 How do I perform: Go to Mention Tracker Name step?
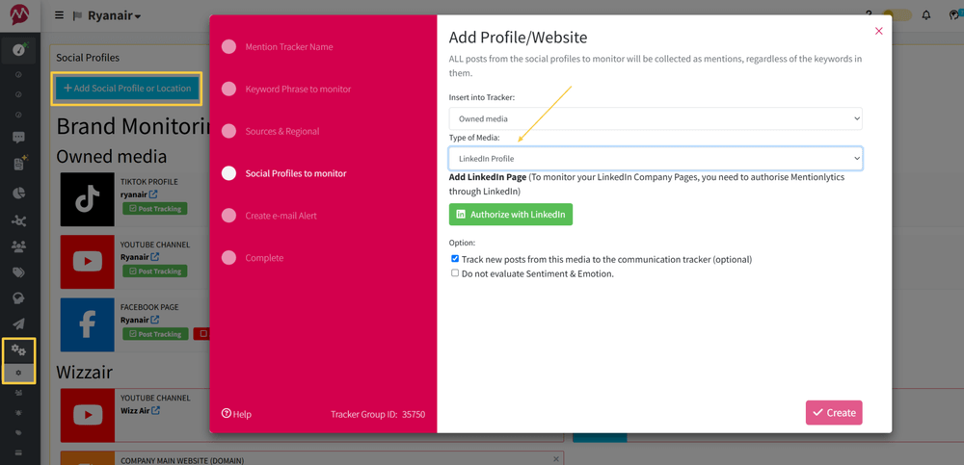click(289, 47)
